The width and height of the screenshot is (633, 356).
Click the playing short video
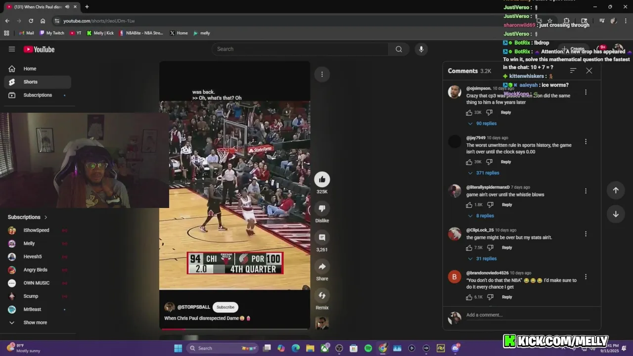pos(234,195)
